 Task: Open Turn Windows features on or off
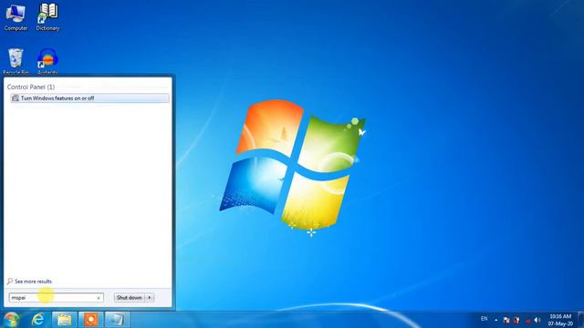click(x=89, y=98)
